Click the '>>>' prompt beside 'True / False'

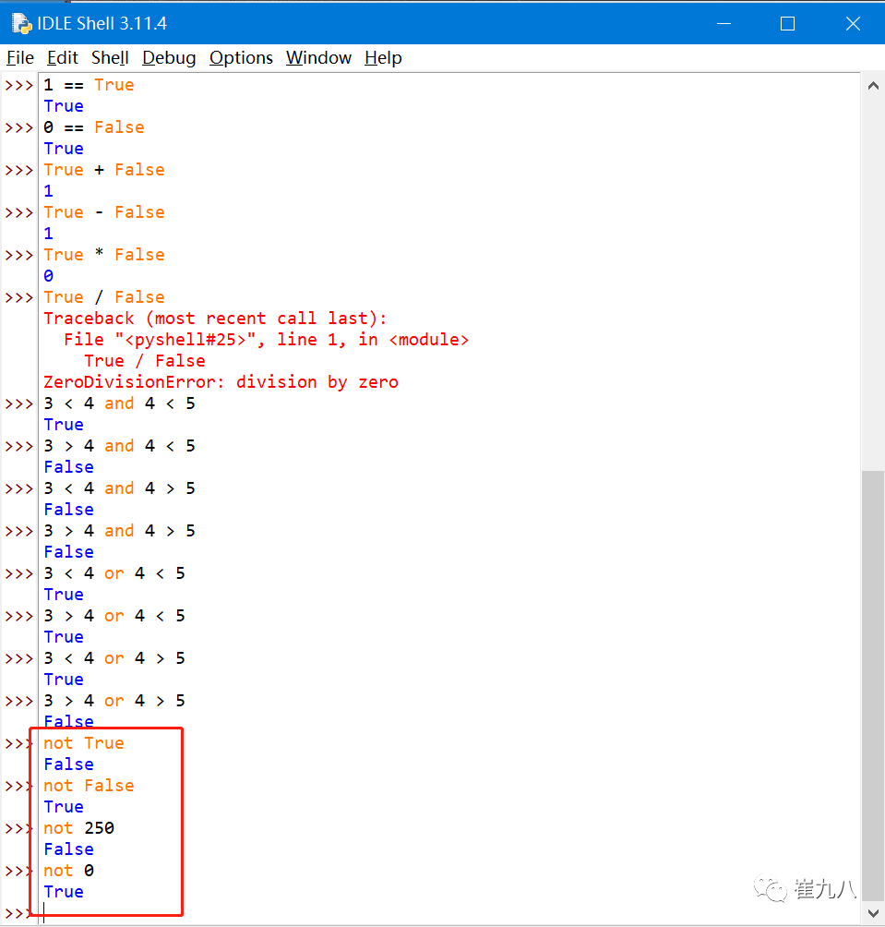(x=18, y=297)
